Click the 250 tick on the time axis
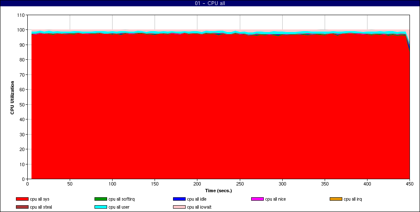The height and width of the screenshot is (212, 420). (240, 184)
